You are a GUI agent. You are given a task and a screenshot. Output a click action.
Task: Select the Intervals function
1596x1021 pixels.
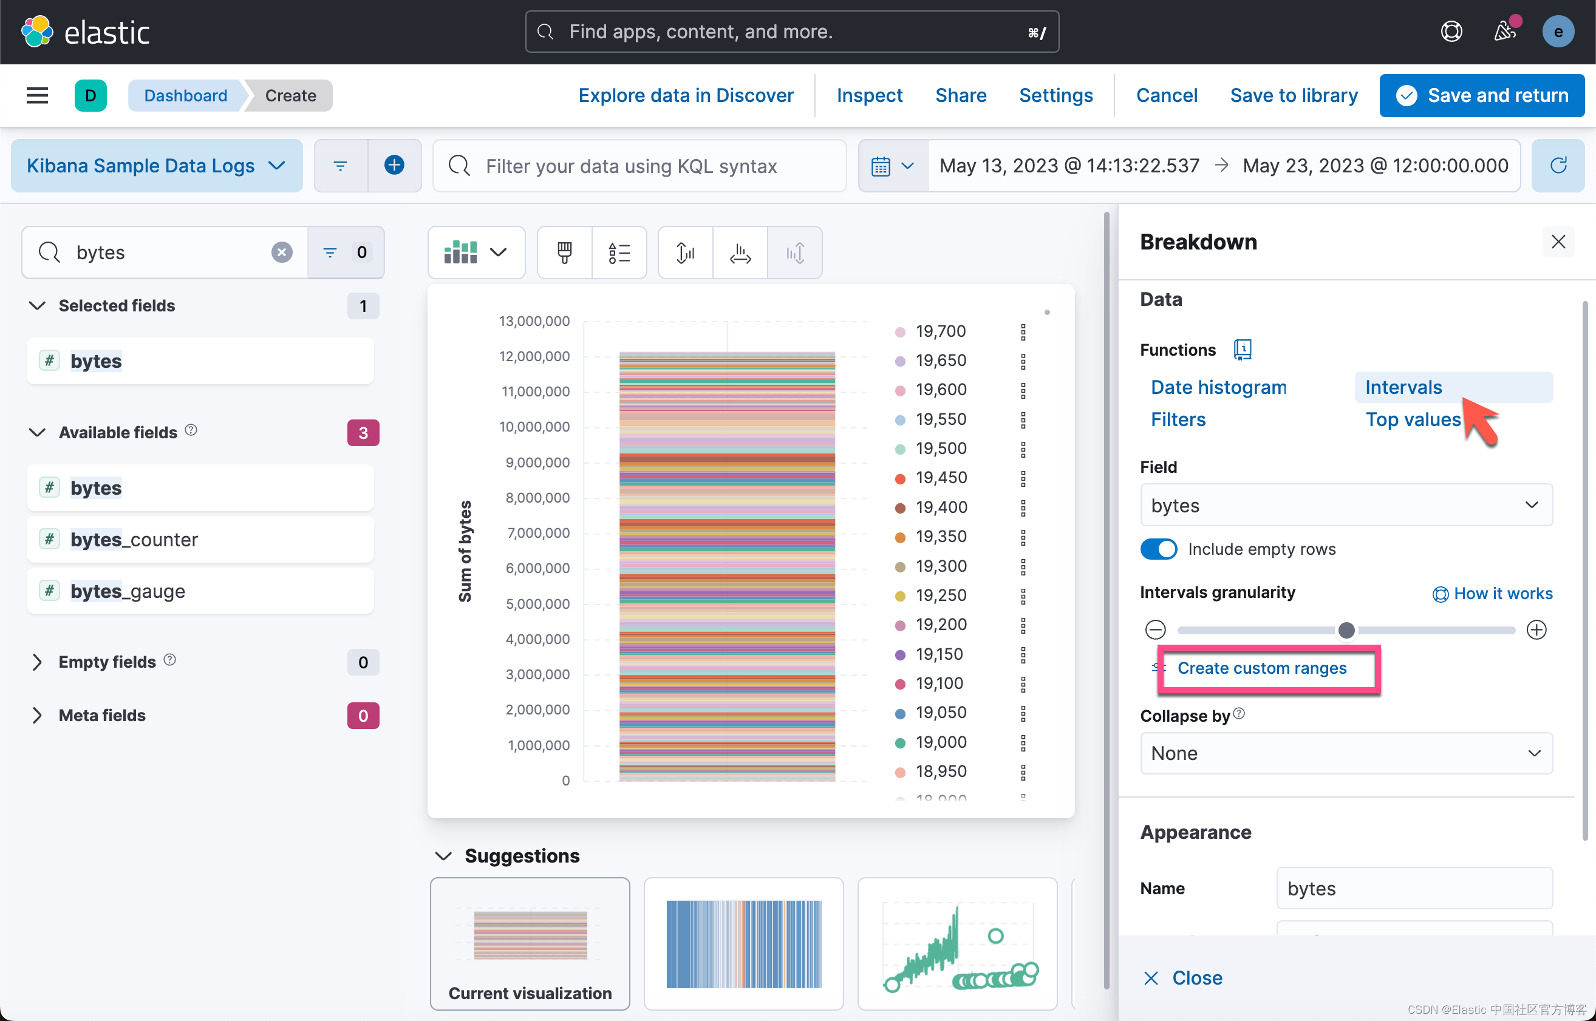click(x=1453, y=387)
